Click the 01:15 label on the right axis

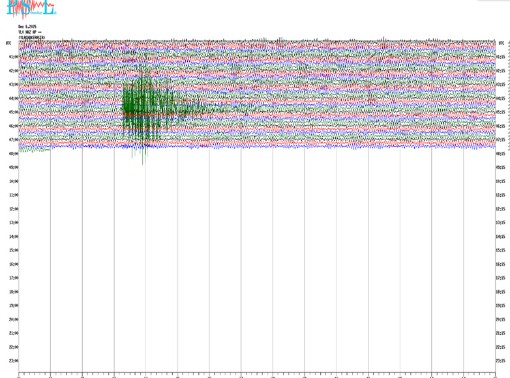pos(500,57)
